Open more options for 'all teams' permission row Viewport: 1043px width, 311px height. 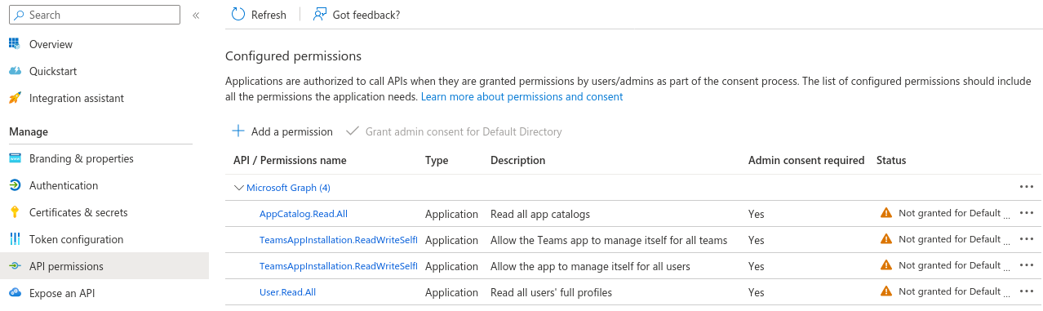click(x=1027, y=239)
